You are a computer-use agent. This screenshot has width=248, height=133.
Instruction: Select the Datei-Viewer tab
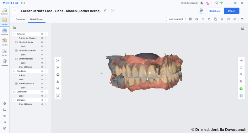[37, 19]
